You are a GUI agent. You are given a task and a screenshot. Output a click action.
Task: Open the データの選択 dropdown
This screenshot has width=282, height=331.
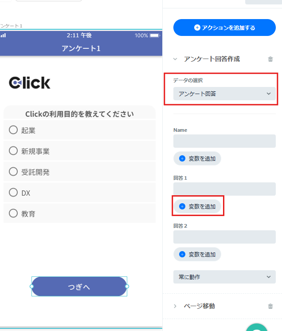pos(224,94)
